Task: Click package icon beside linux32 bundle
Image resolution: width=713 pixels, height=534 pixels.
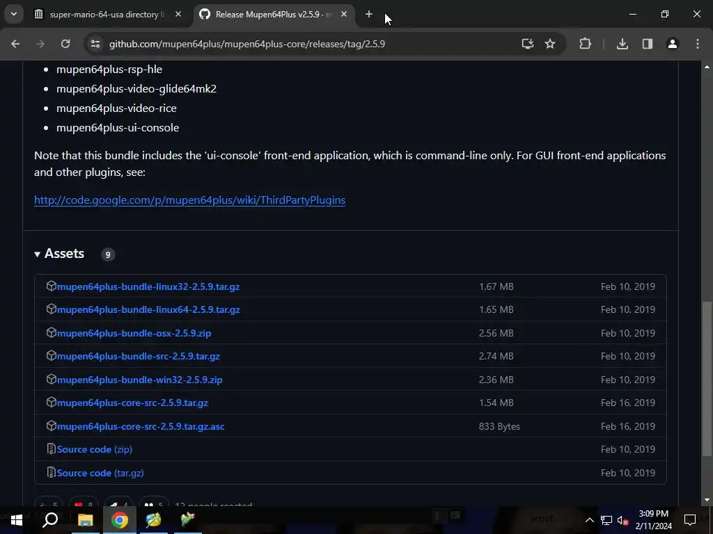Action: click(51, 286)
